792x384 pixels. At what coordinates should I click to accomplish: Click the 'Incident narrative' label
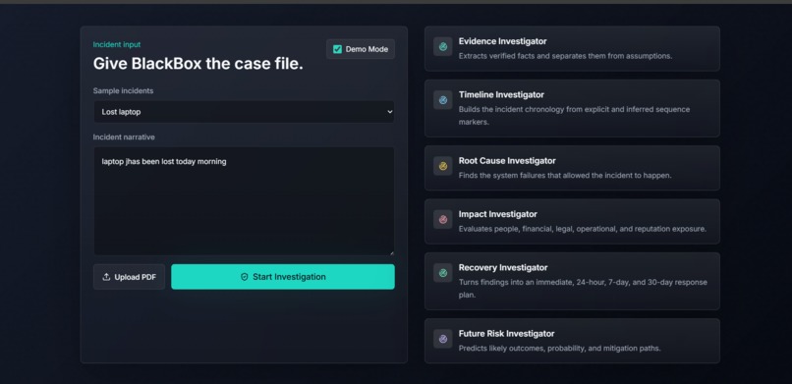124,137
